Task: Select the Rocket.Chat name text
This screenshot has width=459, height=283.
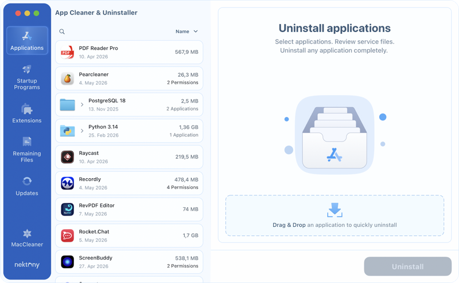Action: tap(94, 231)
